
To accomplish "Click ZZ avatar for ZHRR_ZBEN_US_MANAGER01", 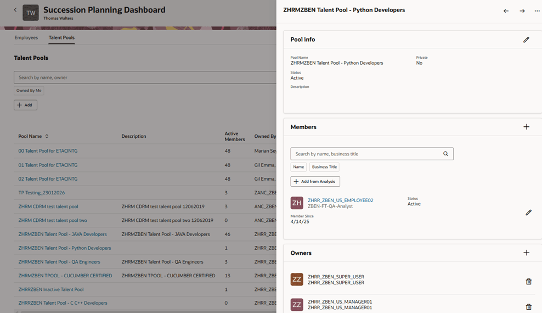I will [297, 305].
